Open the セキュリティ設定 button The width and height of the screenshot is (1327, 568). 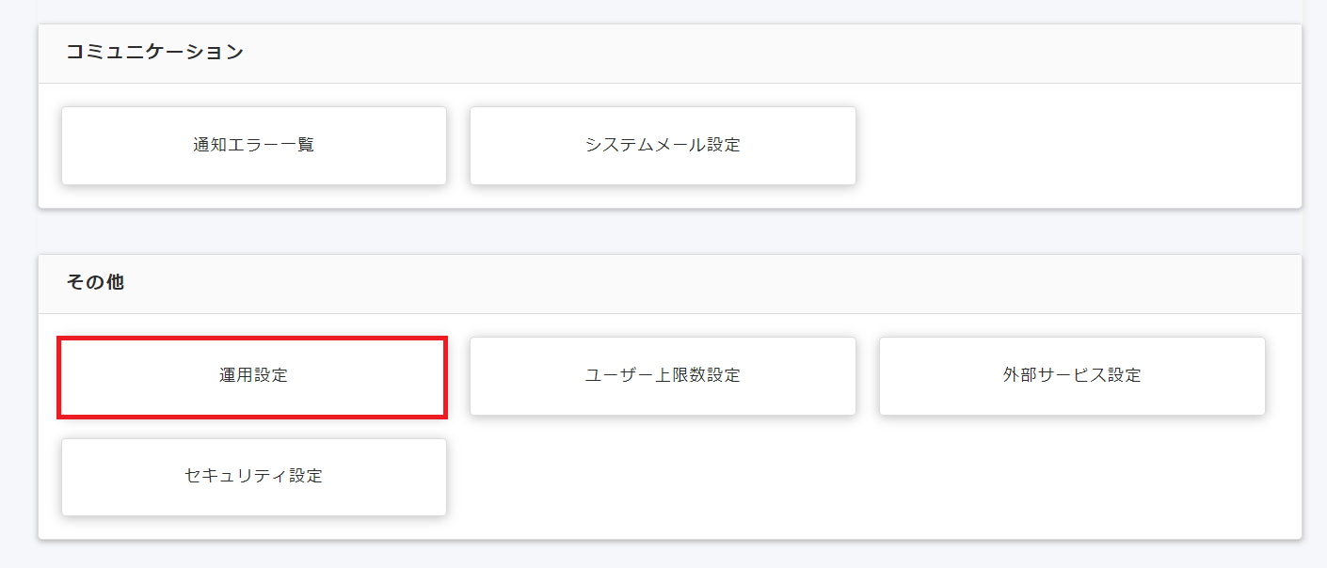point(253,476)
